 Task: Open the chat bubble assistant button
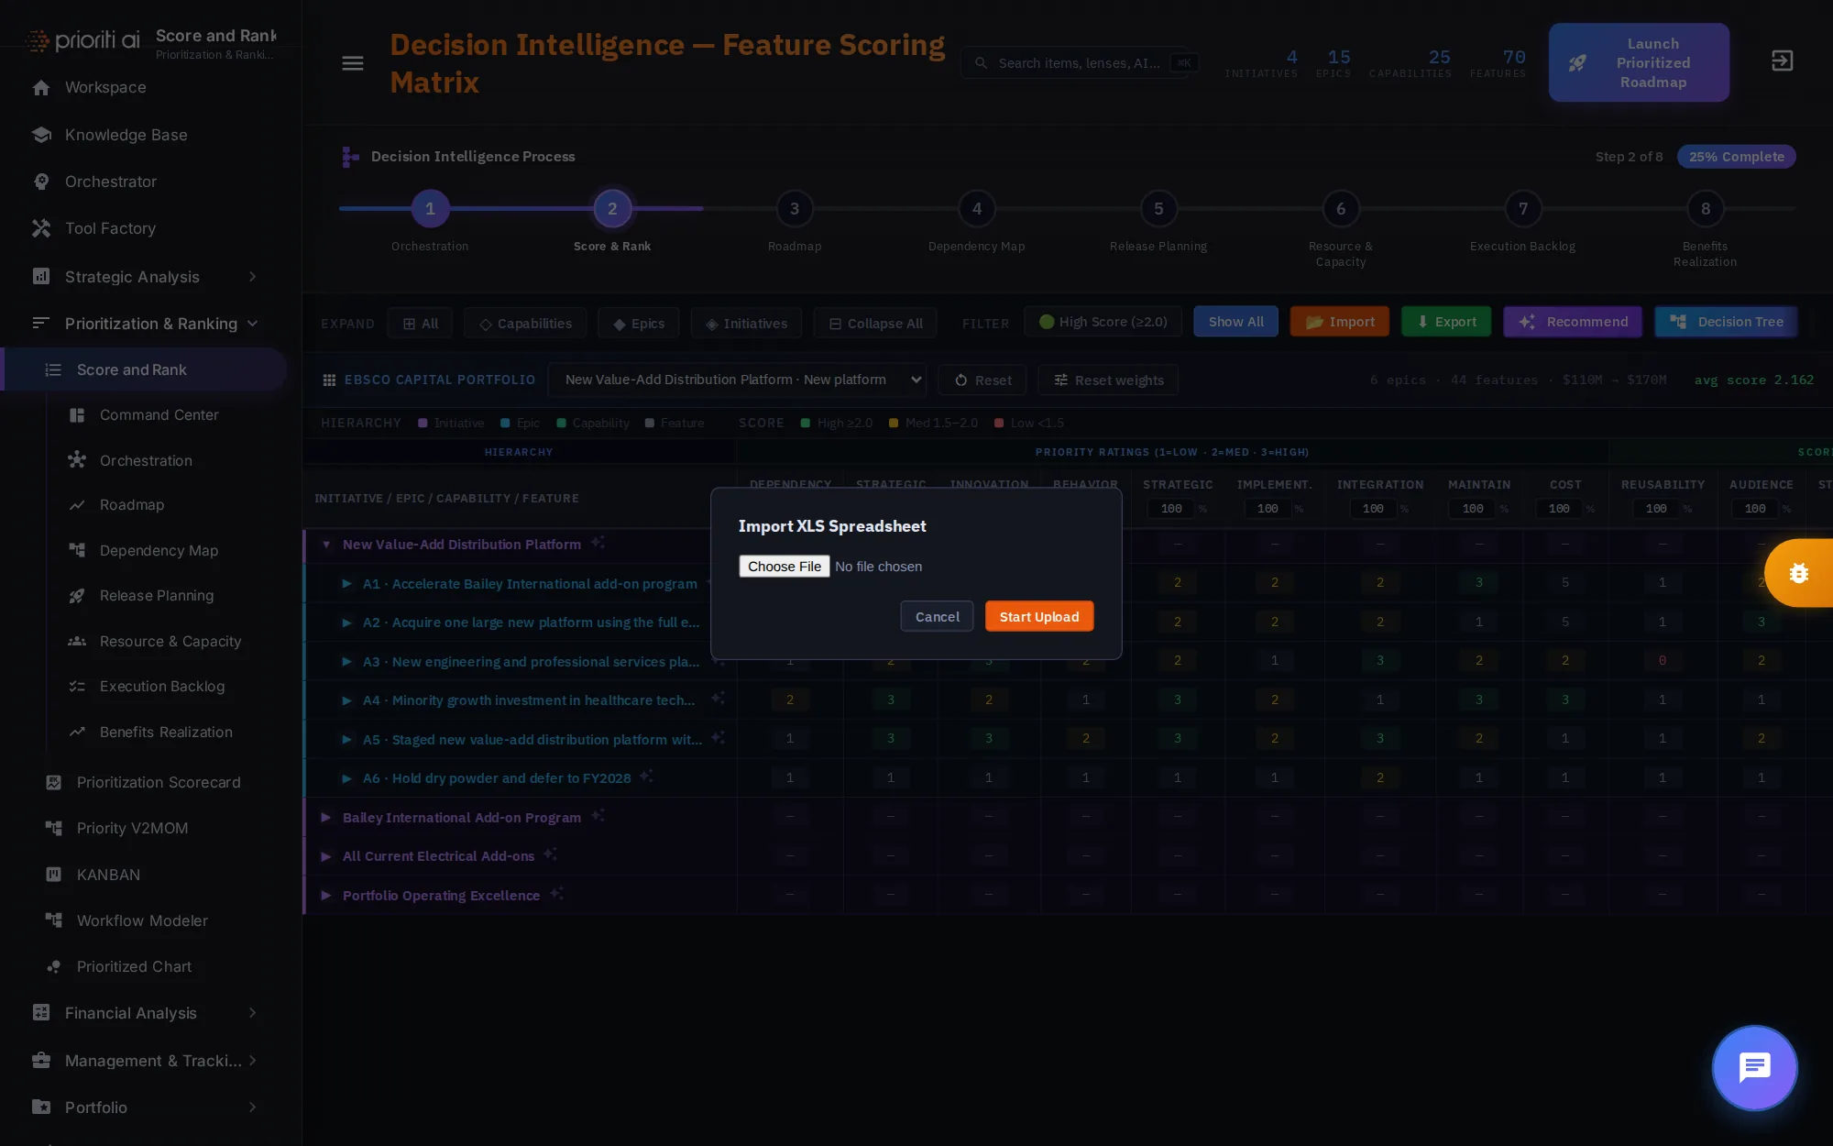click(x=1754, y=1067)
